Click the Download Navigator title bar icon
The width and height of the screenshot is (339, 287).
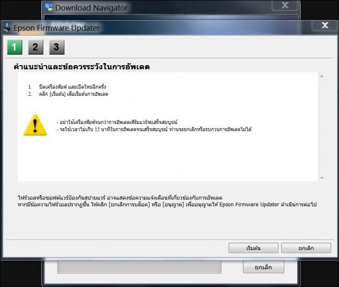tap(49, 7)
